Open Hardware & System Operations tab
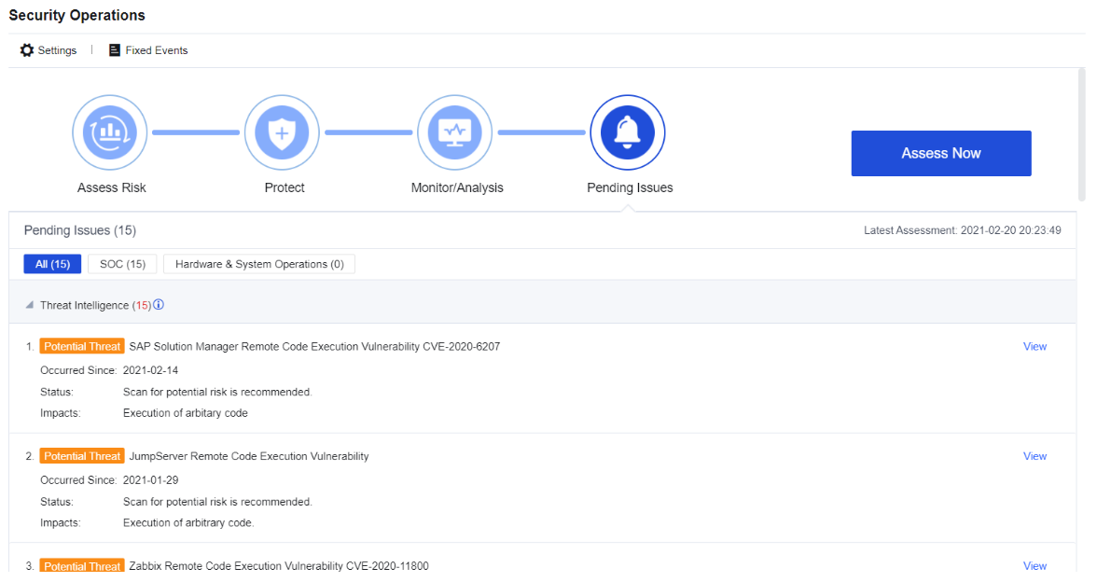Viewport: 1097px width, 582px height. click(x=259, y=264)
